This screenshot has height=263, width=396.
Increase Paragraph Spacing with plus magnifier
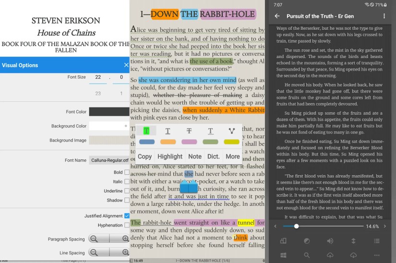(125, 239)
